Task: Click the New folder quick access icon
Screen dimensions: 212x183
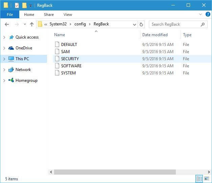Action: coord(24,5)
